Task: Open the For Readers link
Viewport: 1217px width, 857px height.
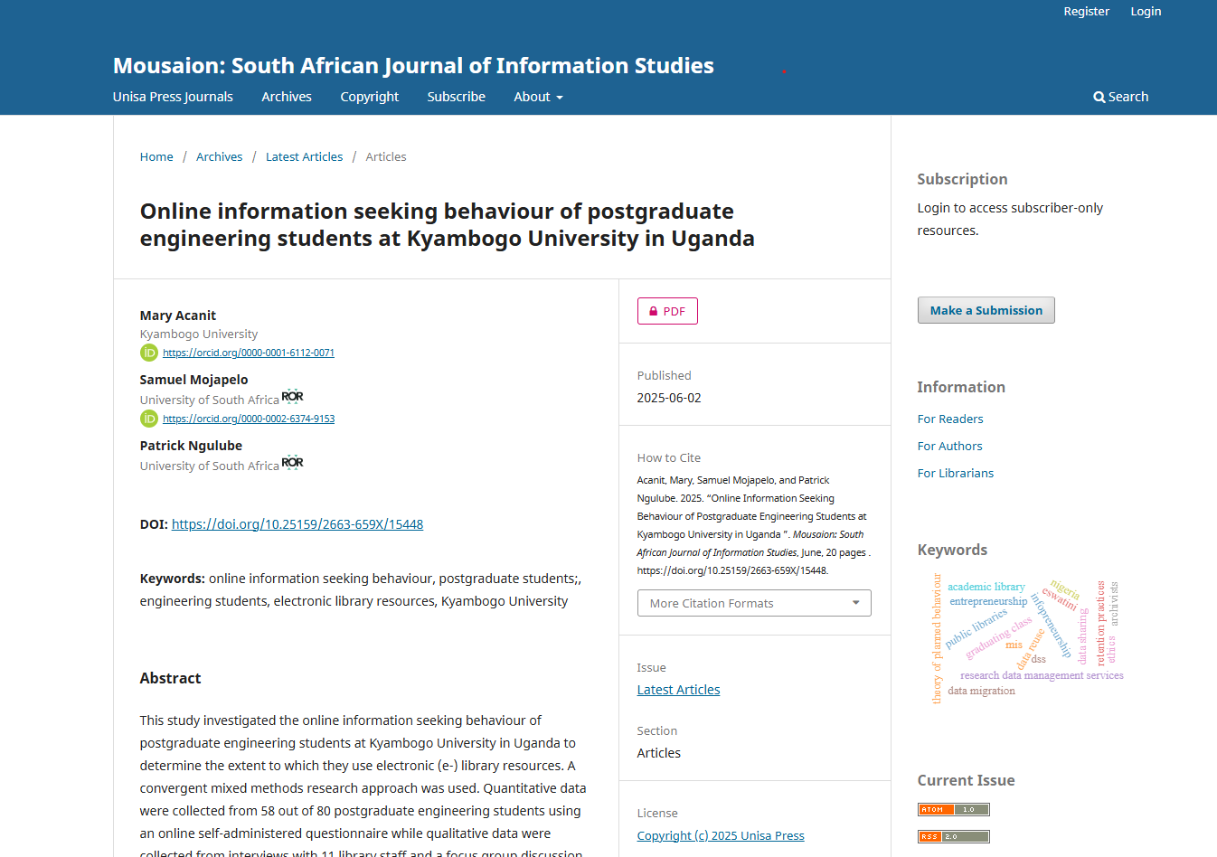Action: click(x=950, y=419)
